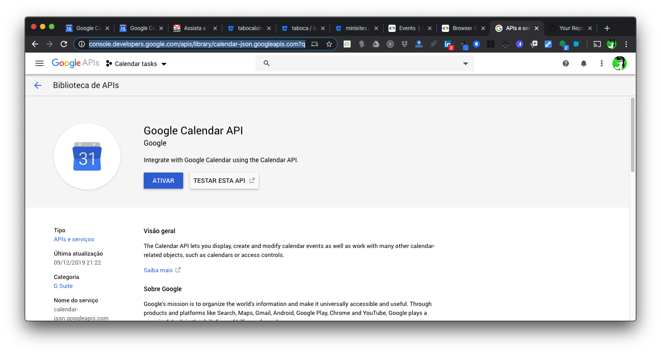Click the console search input field

tap(365, 63)
